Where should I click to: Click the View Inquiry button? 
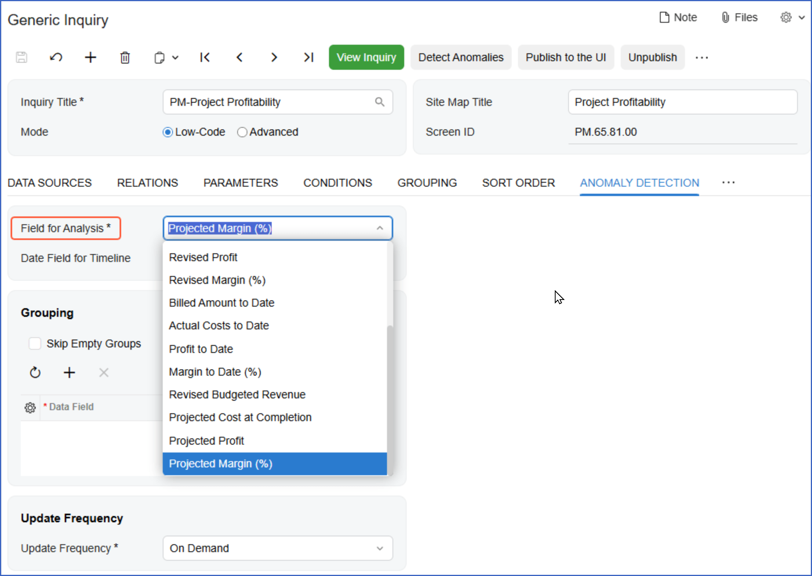click(366, 57)
